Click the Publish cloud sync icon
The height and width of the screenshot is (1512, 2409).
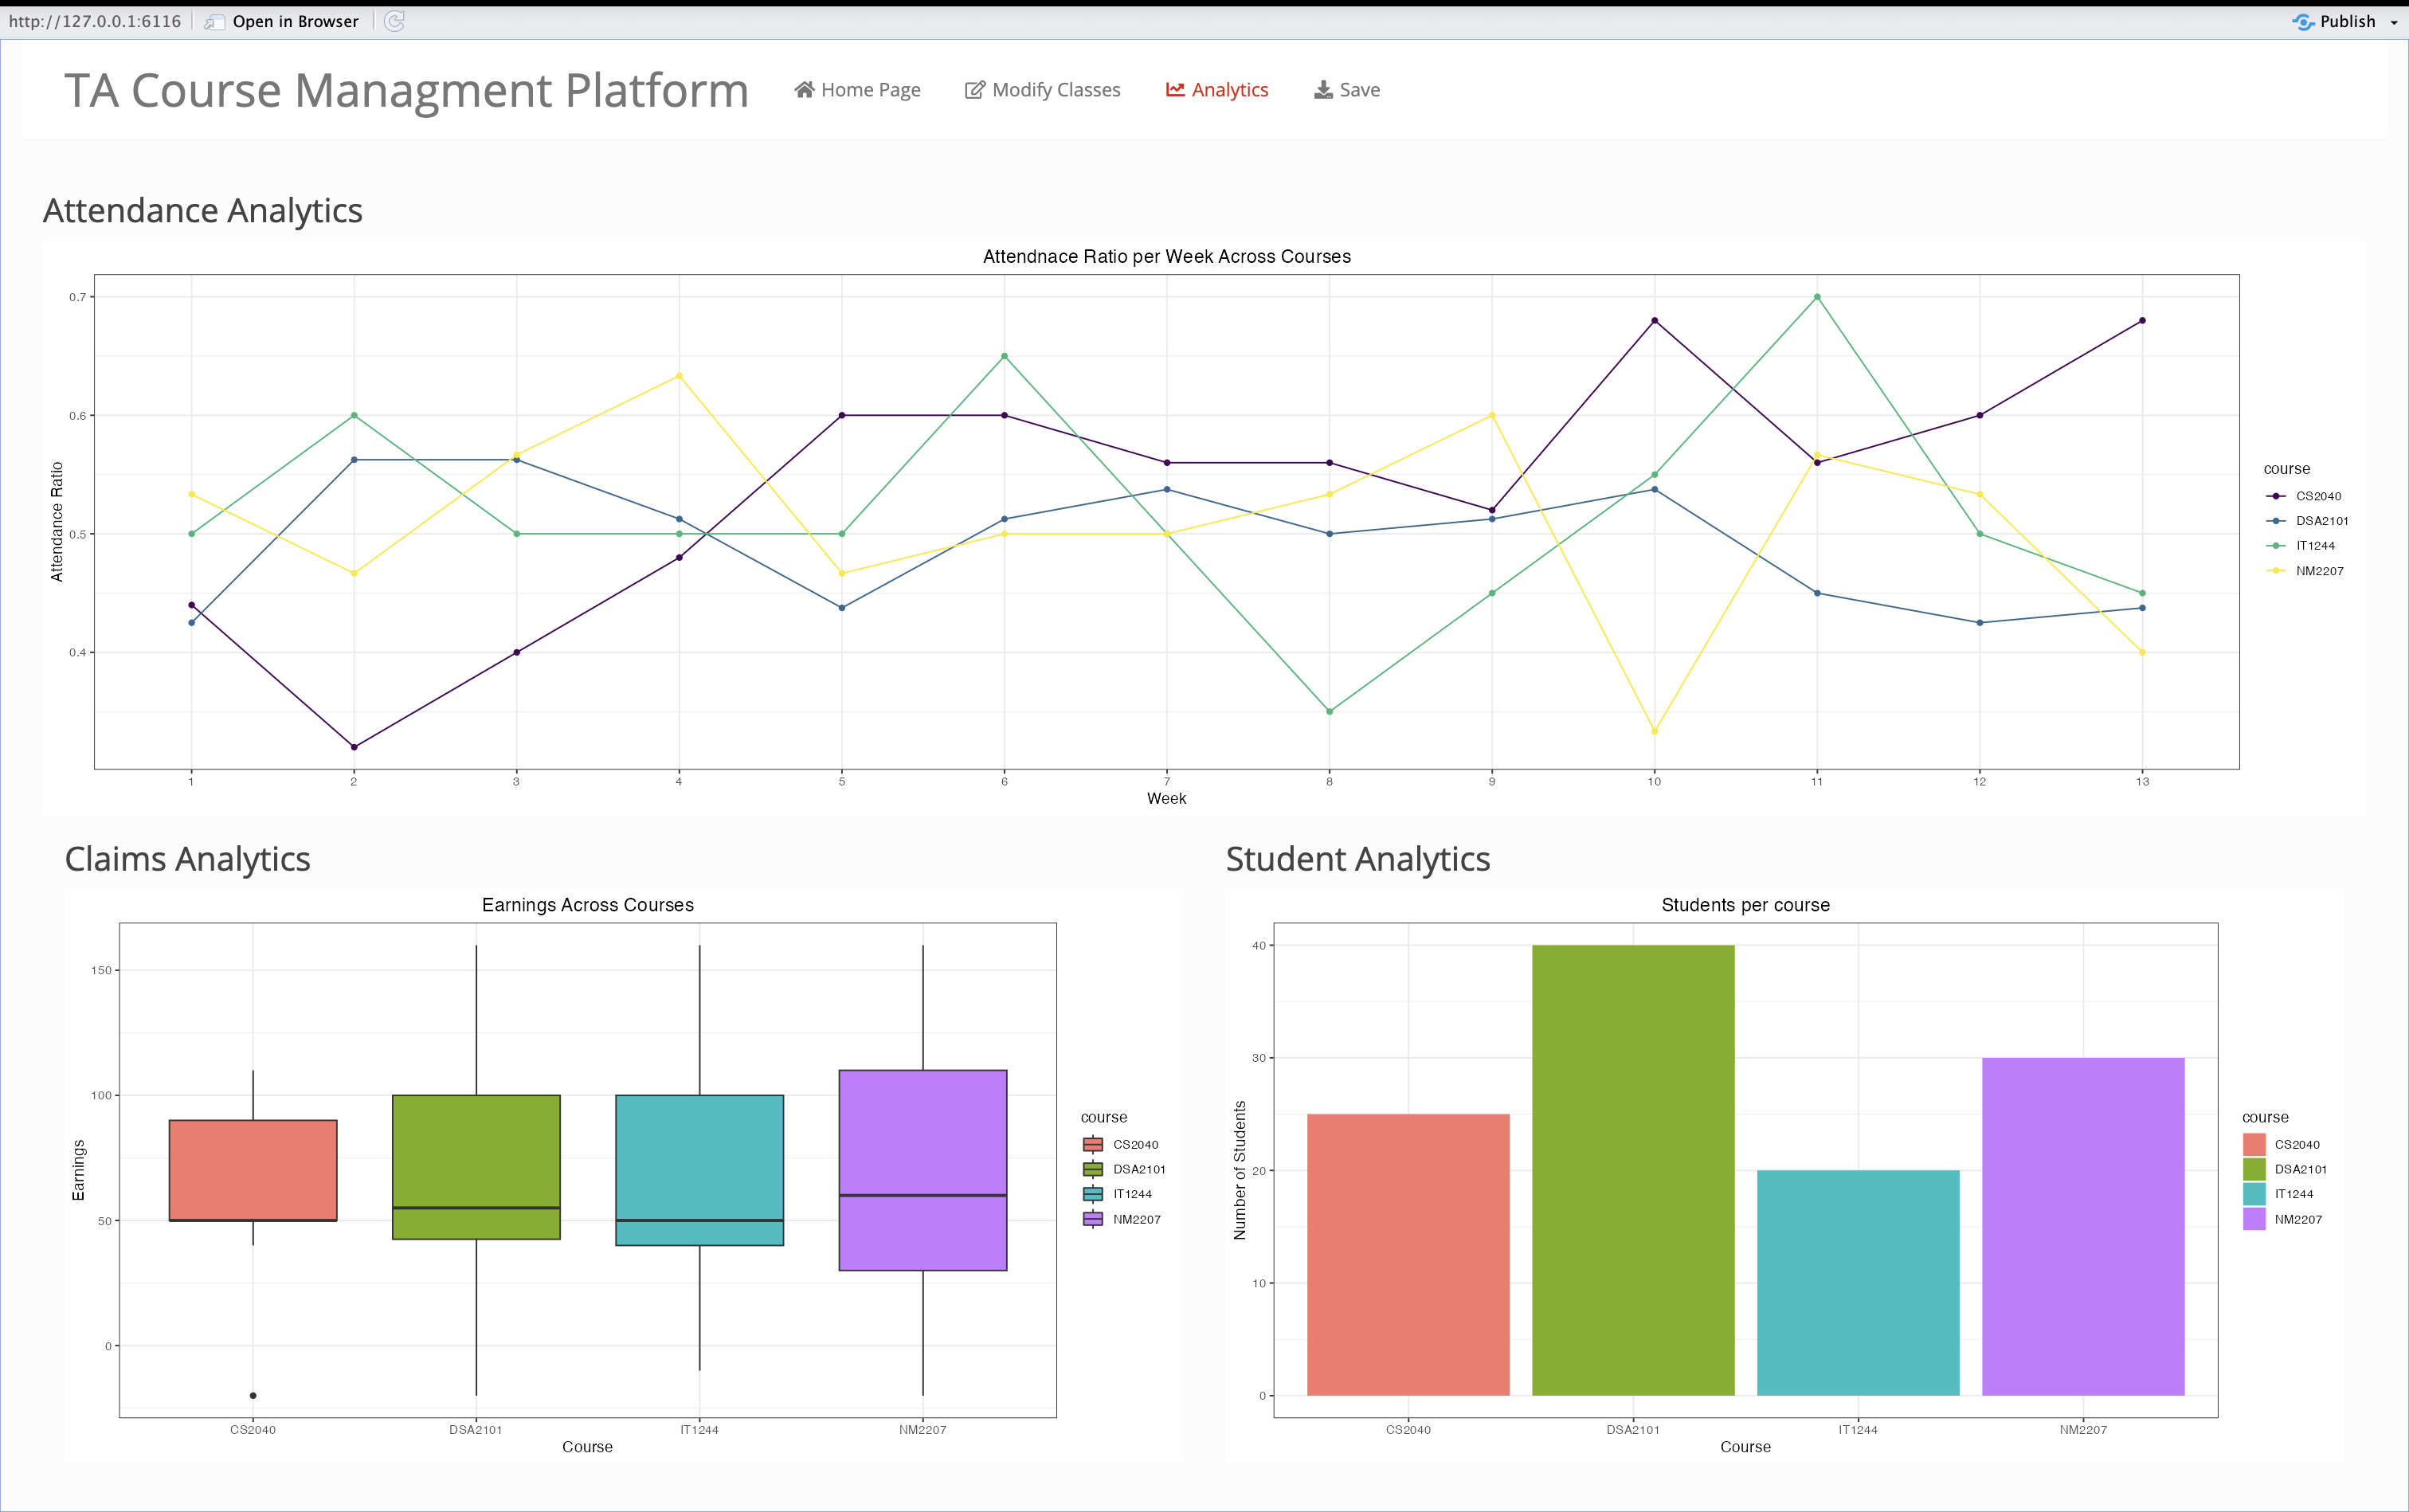click(x=2303, y=21)
